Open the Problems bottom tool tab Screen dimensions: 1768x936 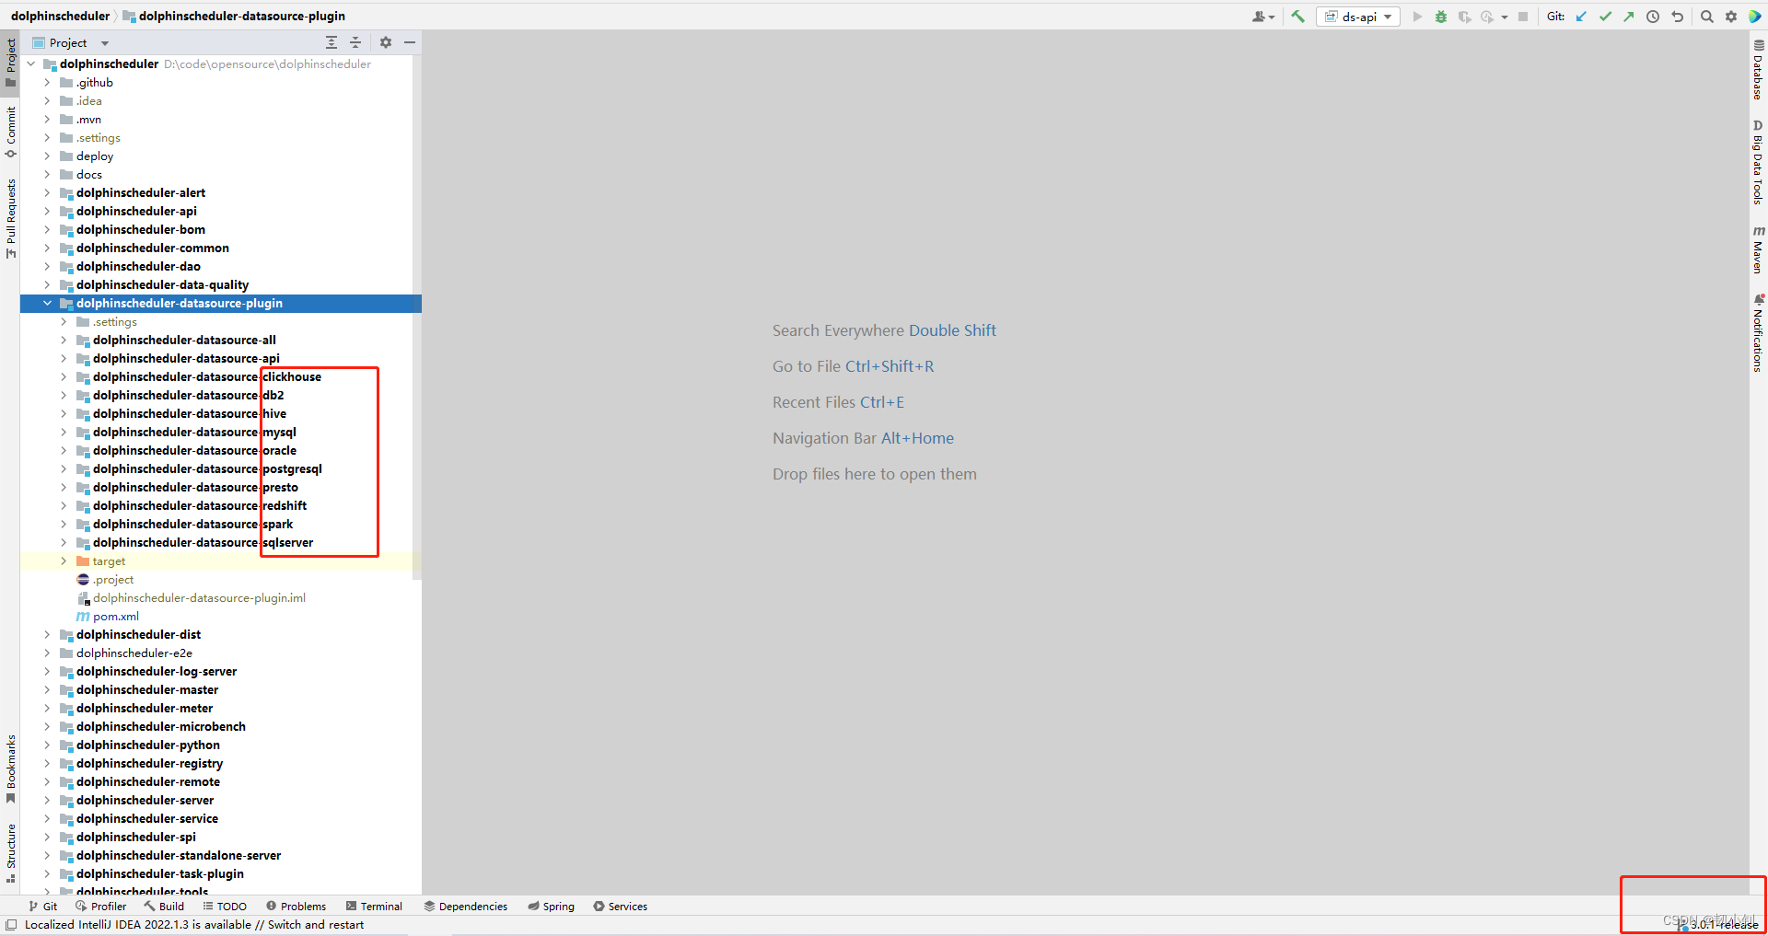click(x=296, y=907)
